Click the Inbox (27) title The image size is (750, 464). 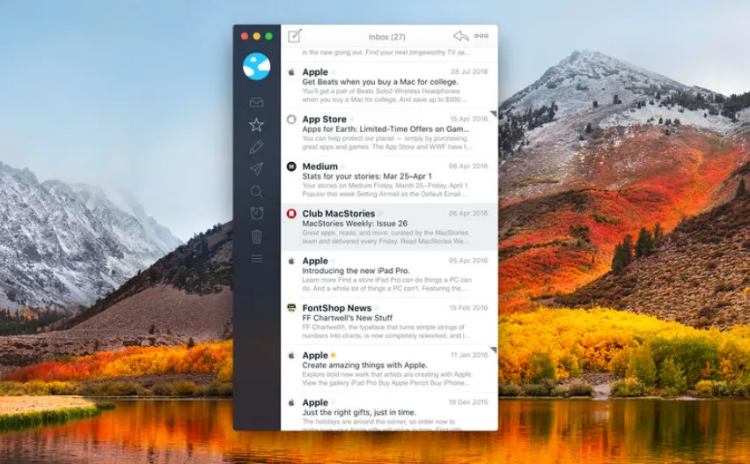tap(387, 37)
